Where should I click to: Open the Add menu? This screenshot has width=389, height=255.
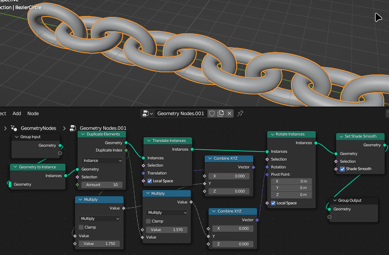pos(16,113)
